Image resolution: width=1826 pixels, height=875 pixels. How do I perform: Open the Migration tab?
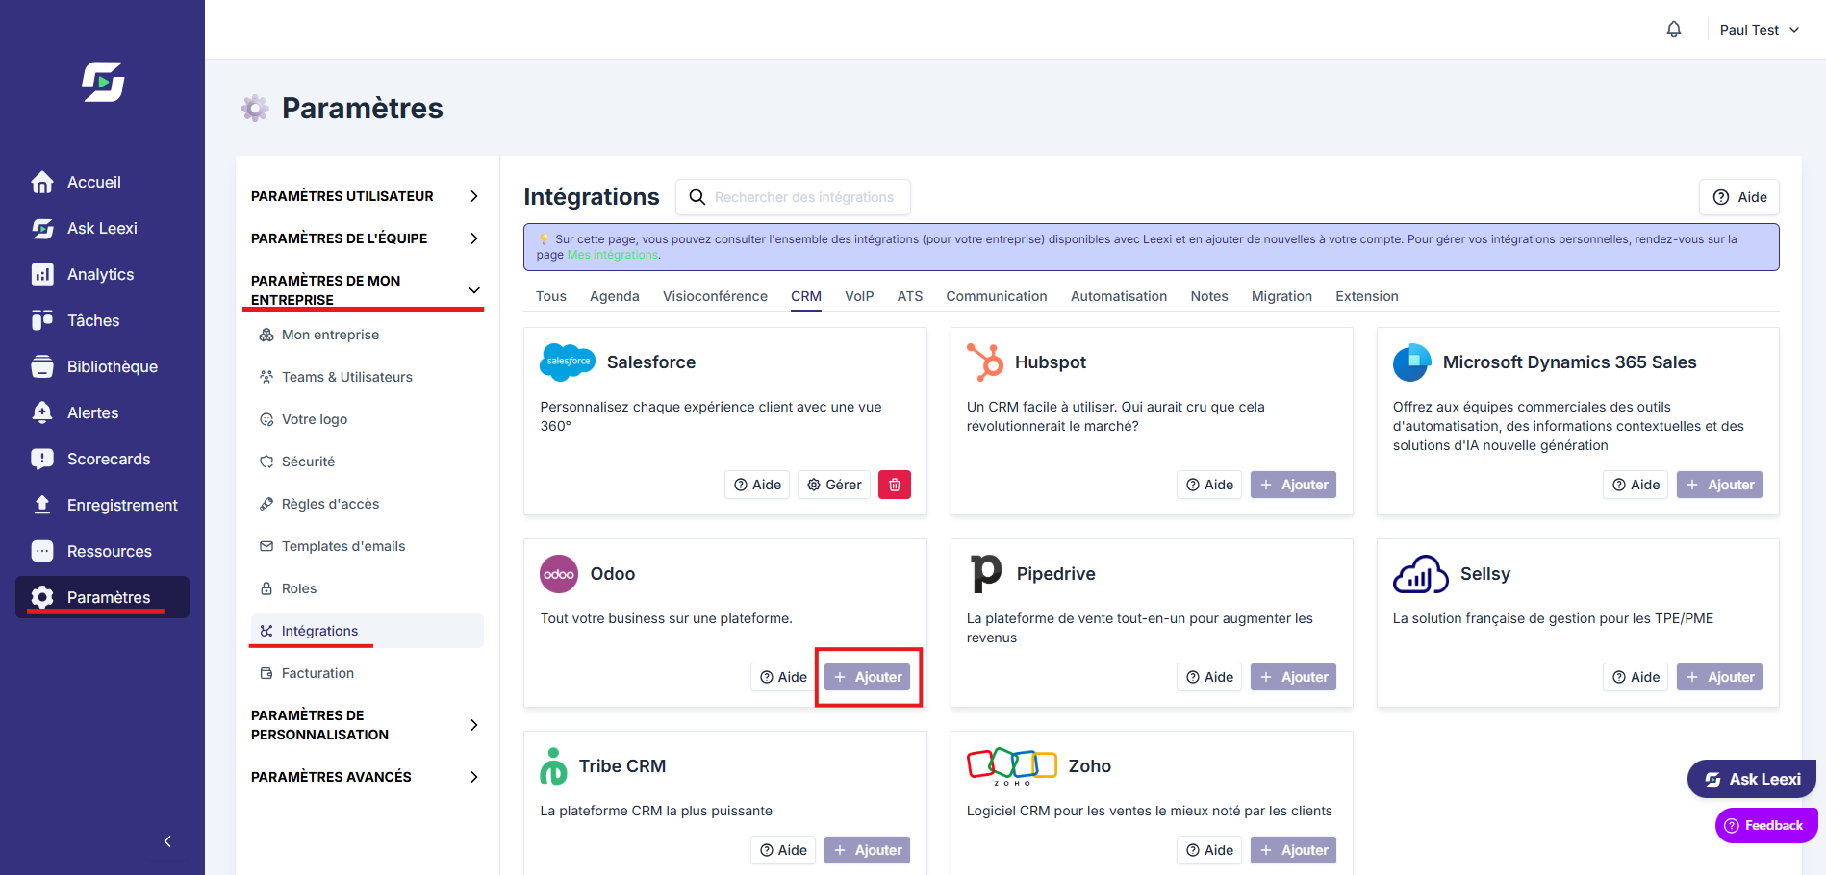point(1281,296)
